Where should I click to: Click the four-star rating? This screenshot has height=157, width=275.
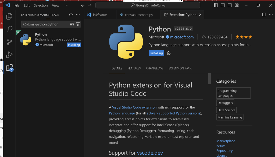(x=244, y=37)
